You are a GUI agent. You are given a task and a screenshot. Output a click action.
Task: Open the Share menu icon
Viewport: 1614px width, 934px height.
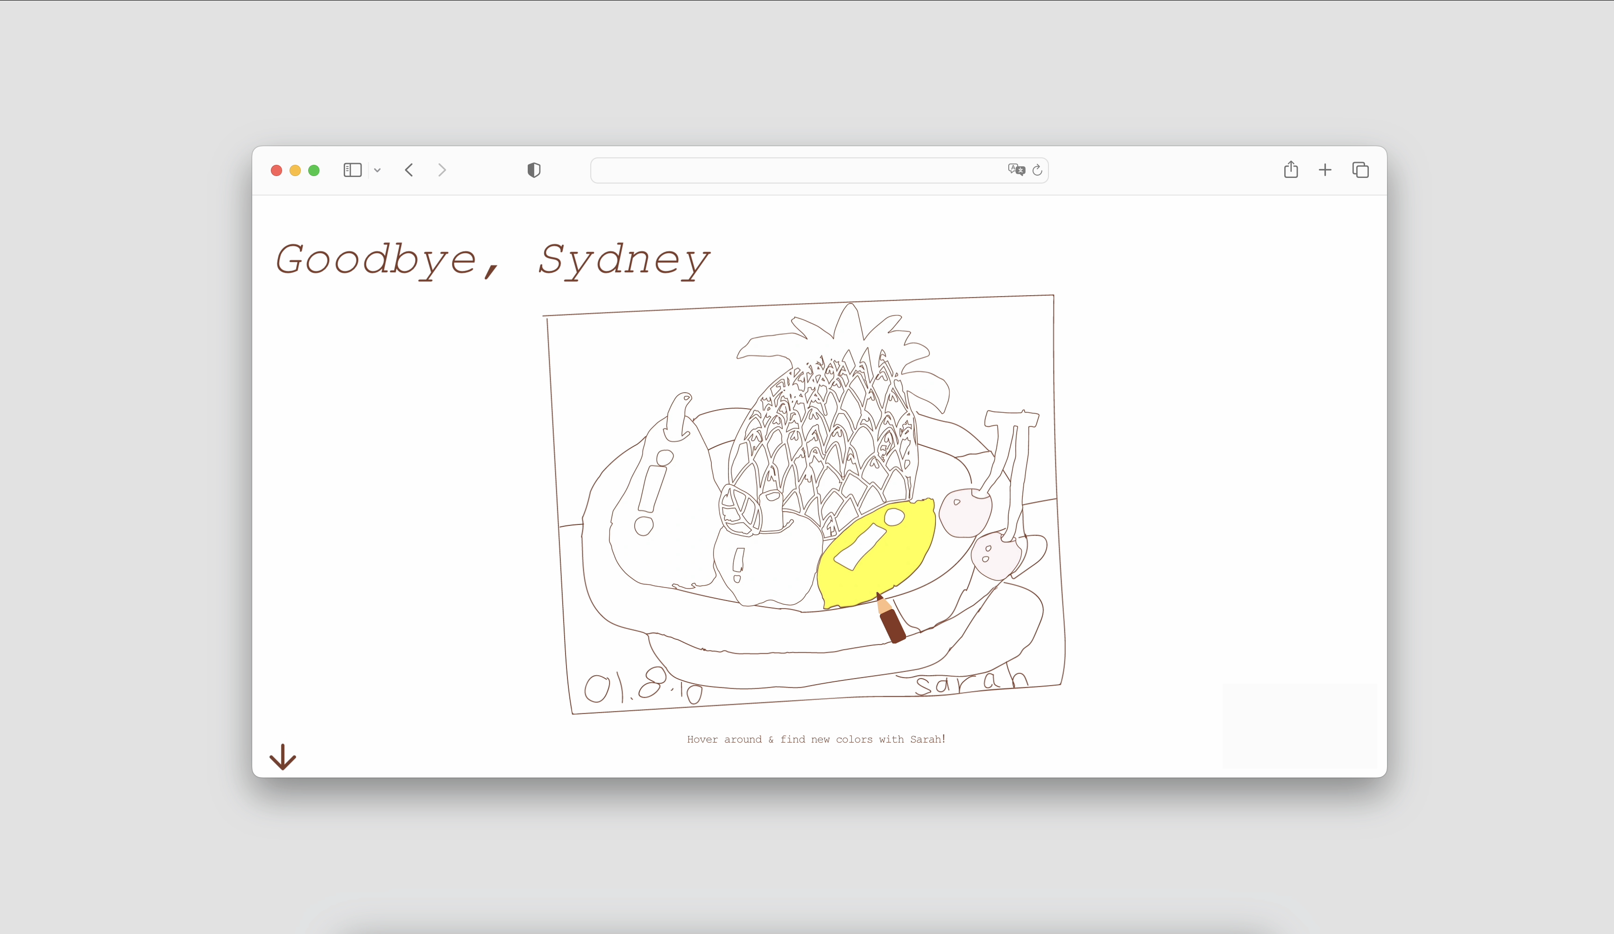click(x=1290, y=170)
